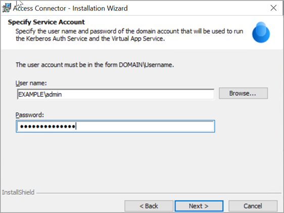
Task: Click the InstallShield branding label
Action: pyautogui.click(x=18, y=192)
